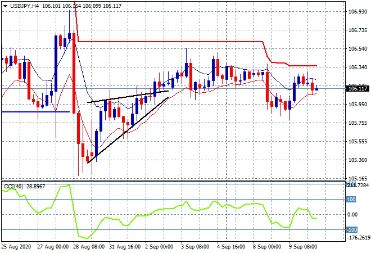Click the CCI(40) -28.8967 indicator label
371x253 pixels.
24,187
